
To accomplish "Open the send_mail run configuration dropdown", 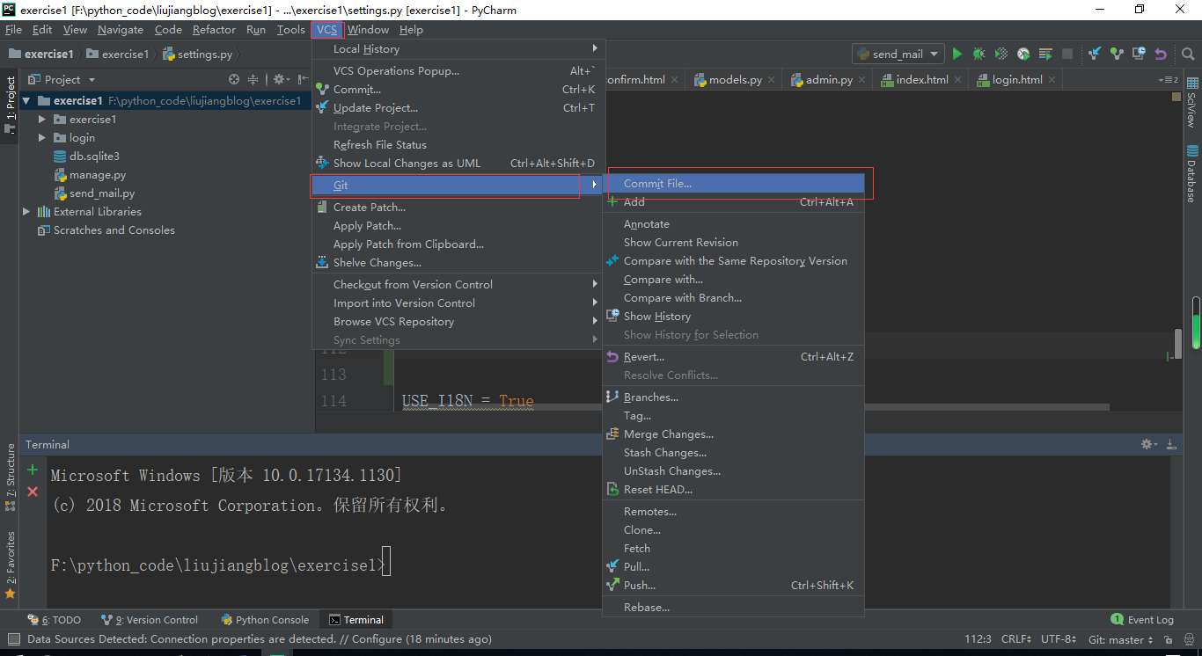I will click(898, 54).
